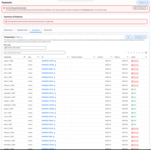Open the Balance column sort arrow

pyautogui.click(x=127, y=57)
